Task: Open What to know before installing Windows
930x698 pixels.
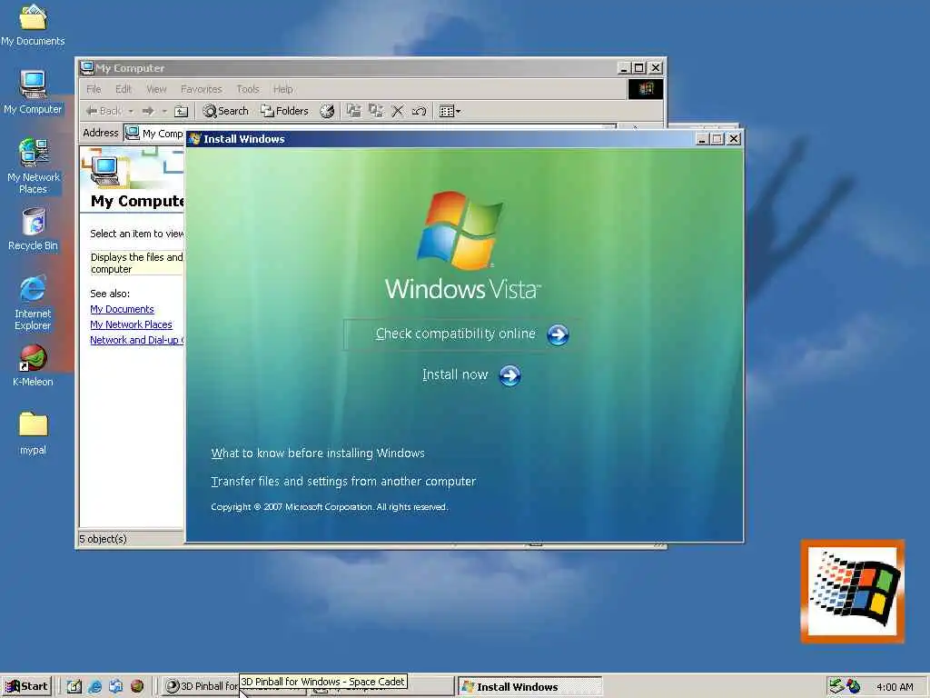Action: point(318,454)
